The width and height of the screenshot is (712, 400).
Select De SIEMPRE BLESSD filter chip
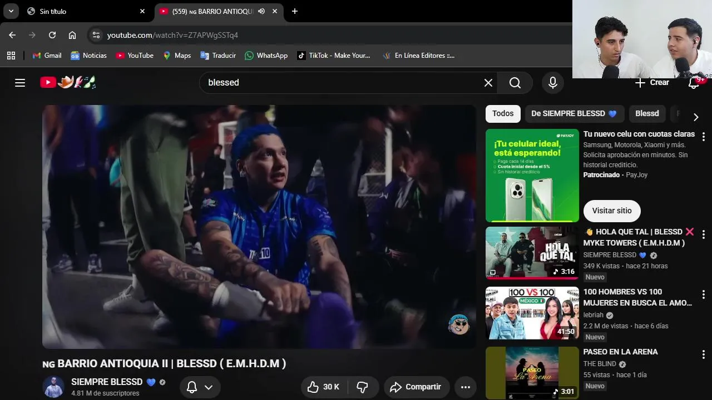(x=574, y=113)
